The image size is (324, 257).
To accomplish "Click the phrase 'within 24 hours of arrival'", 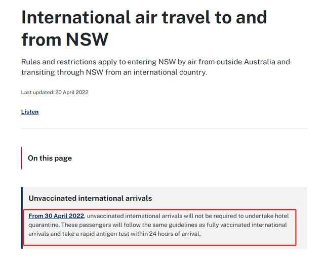I will [166, 234].
